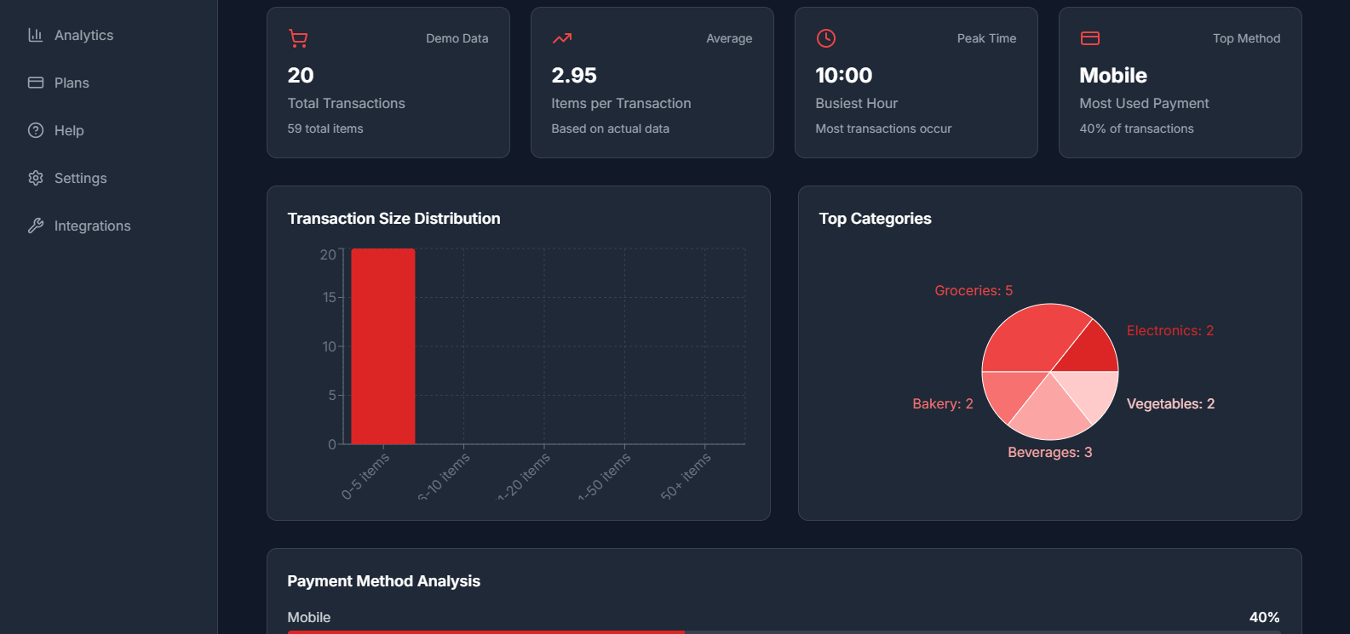The height and width of the screenshot is (634, 1350).
Task: Click the trending arrow icon in Average card
Action: pos(562,38)
